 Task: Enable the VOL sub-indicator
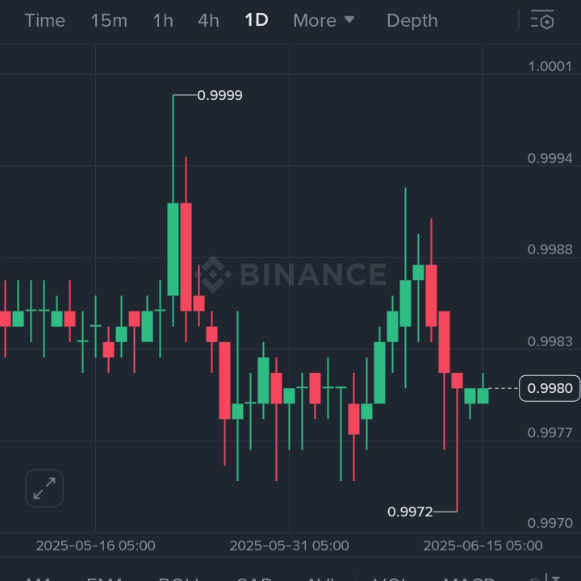click(392, 577)
